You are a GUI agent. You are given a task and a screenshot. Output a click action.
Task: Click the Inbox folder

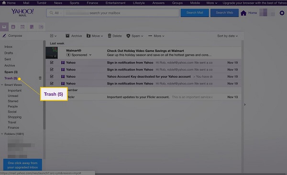click(9, 47)
